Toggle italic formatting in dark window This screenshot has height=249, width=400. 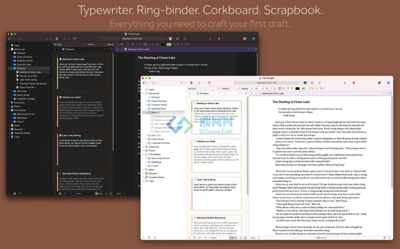[136, 44]
